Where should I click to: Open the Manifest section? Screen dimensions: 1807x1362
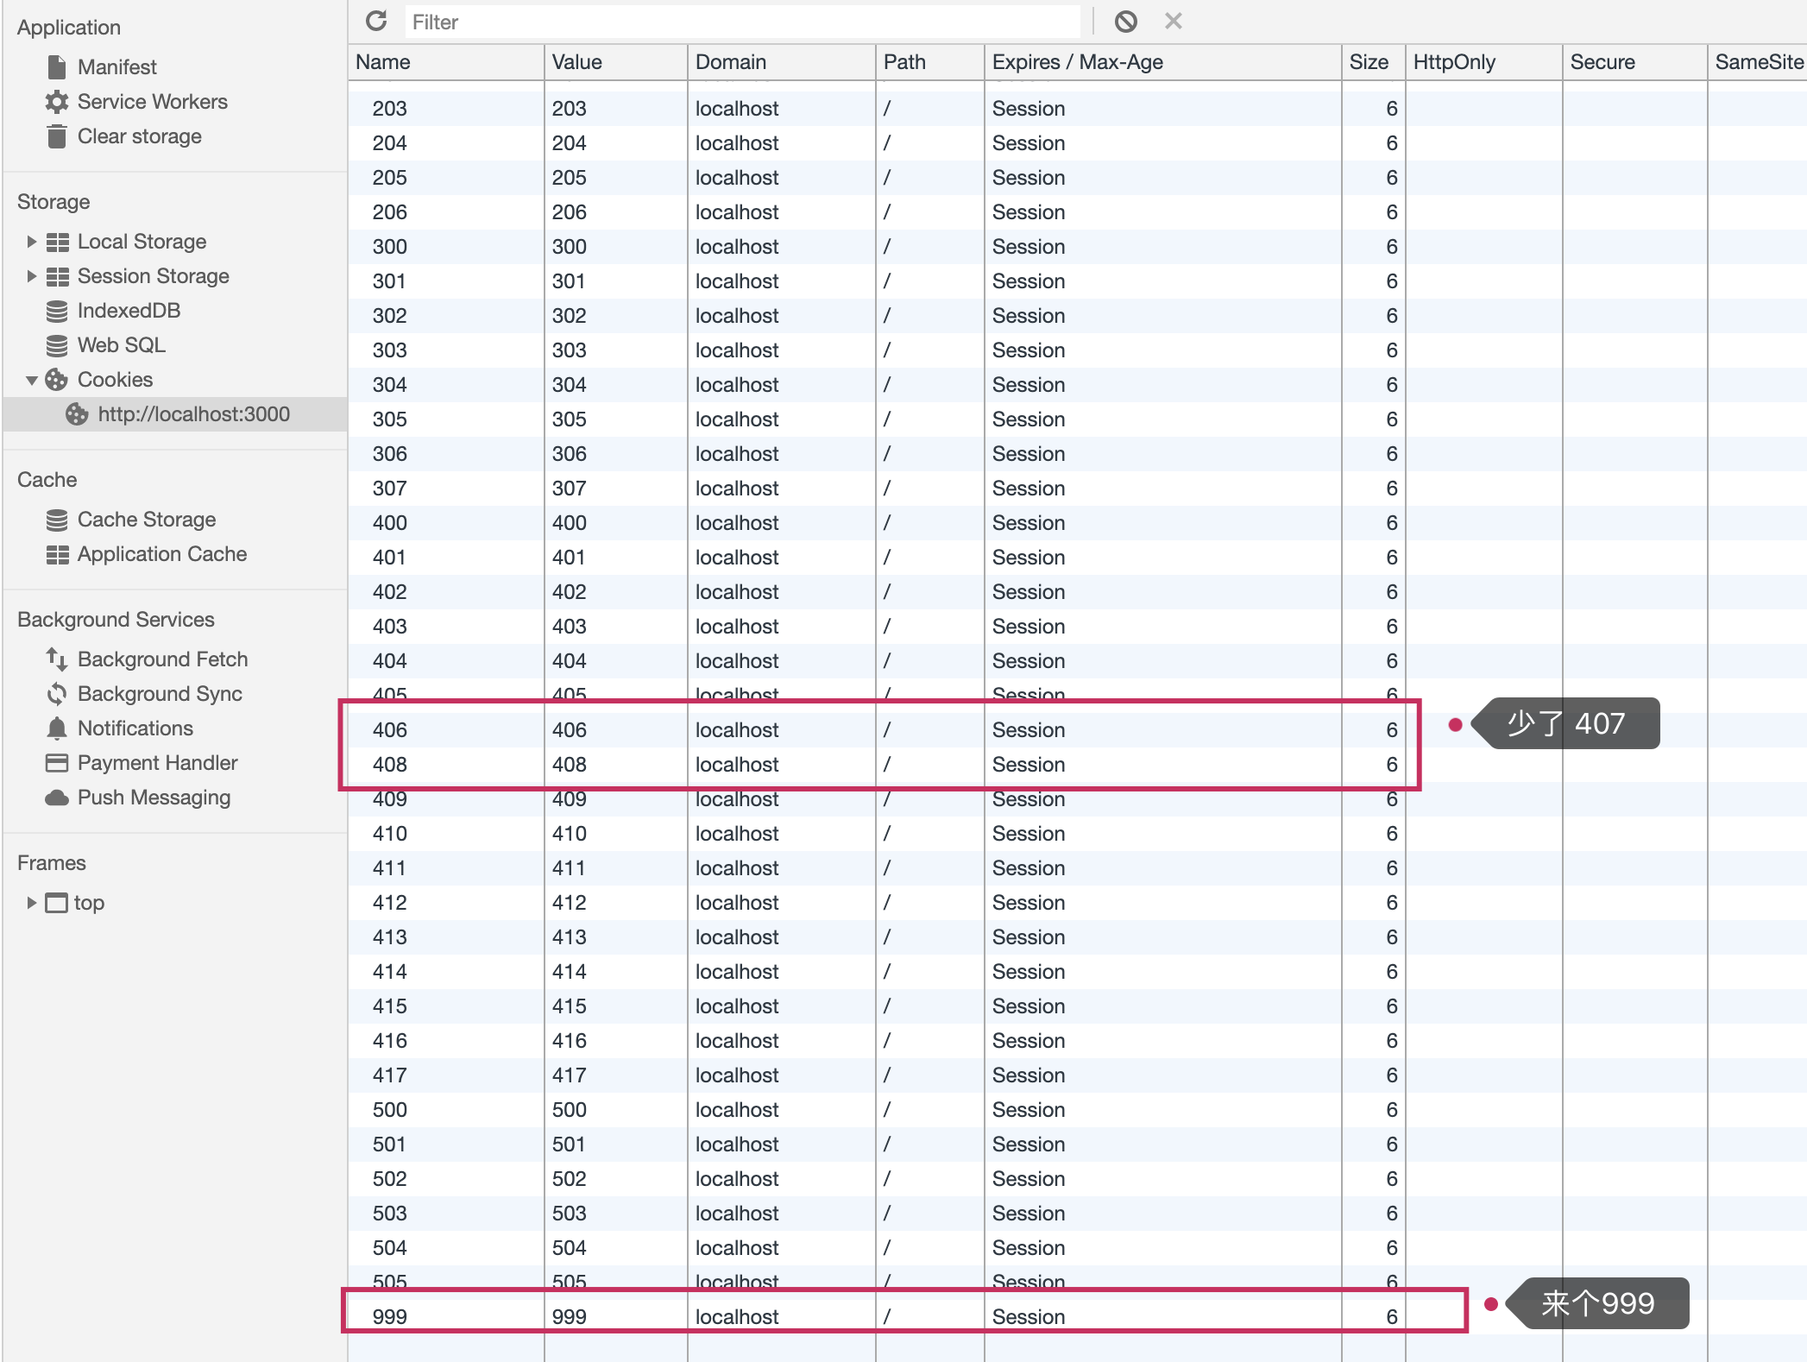[116, 66]
